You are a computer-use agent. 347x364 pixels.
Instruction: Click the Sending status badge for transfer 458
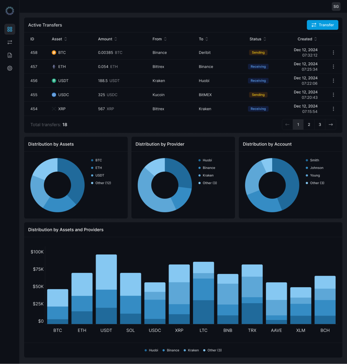pyautogui.click(x=258, y=52)
